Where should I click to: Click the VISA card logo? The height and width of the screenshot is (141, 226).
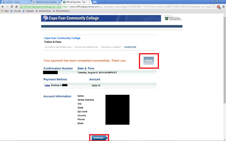[47, 85]
